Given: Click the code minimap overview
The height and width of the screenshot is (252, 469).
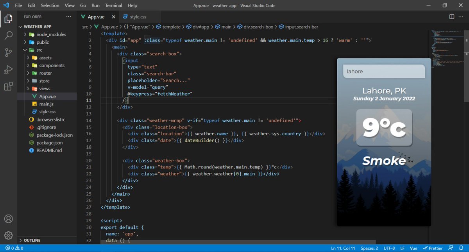Looking at the screenshot, I should coord(447,49).
